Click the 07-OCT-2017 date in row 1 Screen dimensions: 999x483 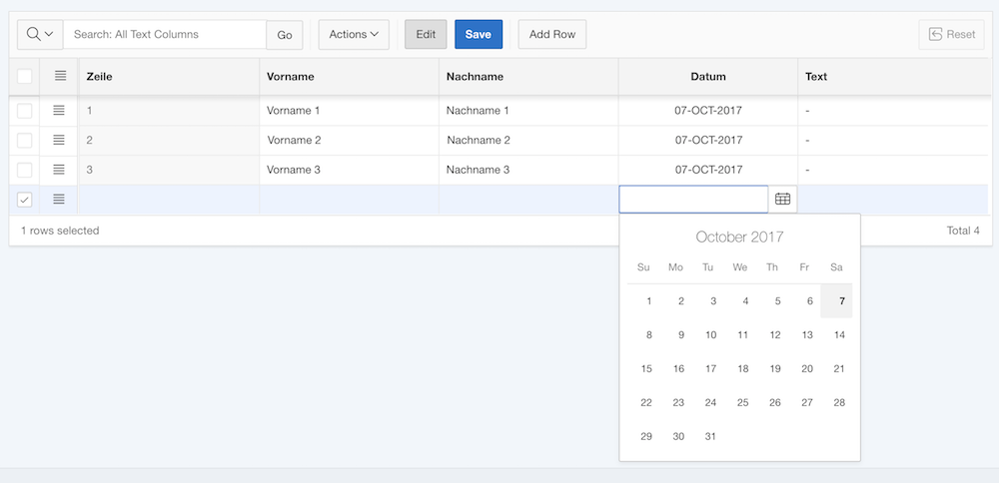pos(708,111)
